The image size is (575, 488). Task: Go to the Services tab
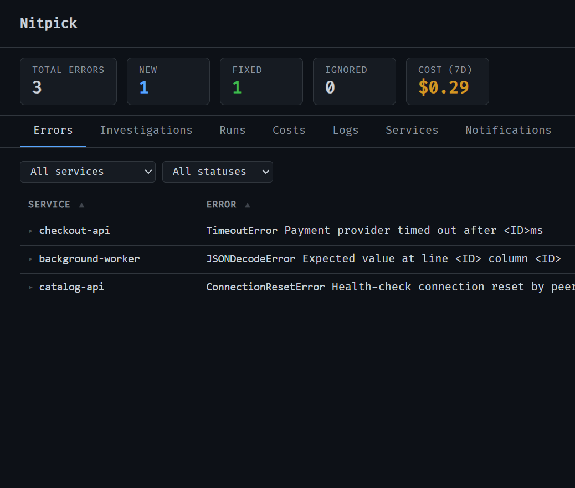(x=412, y=131)
